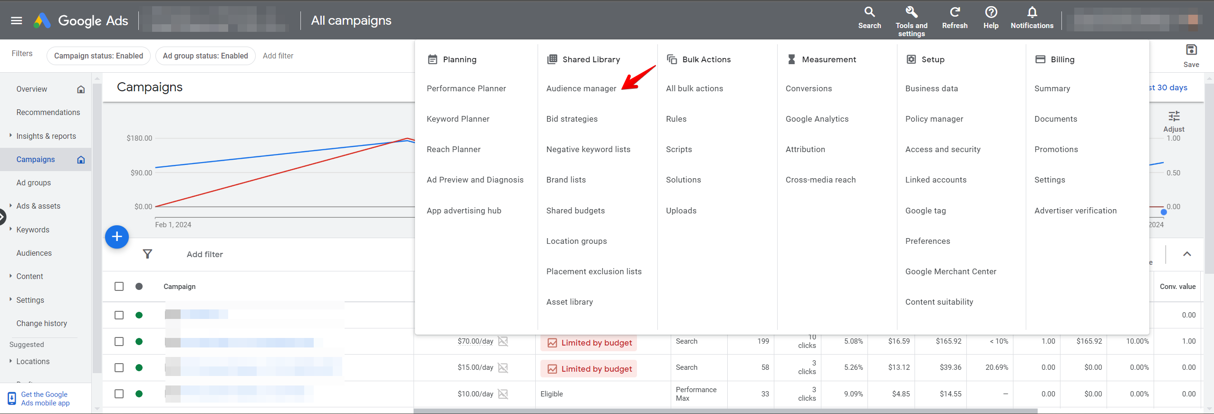
Task: Check the first campaign row checkbox
Action: pyautogui.click(x=119, y=315)
